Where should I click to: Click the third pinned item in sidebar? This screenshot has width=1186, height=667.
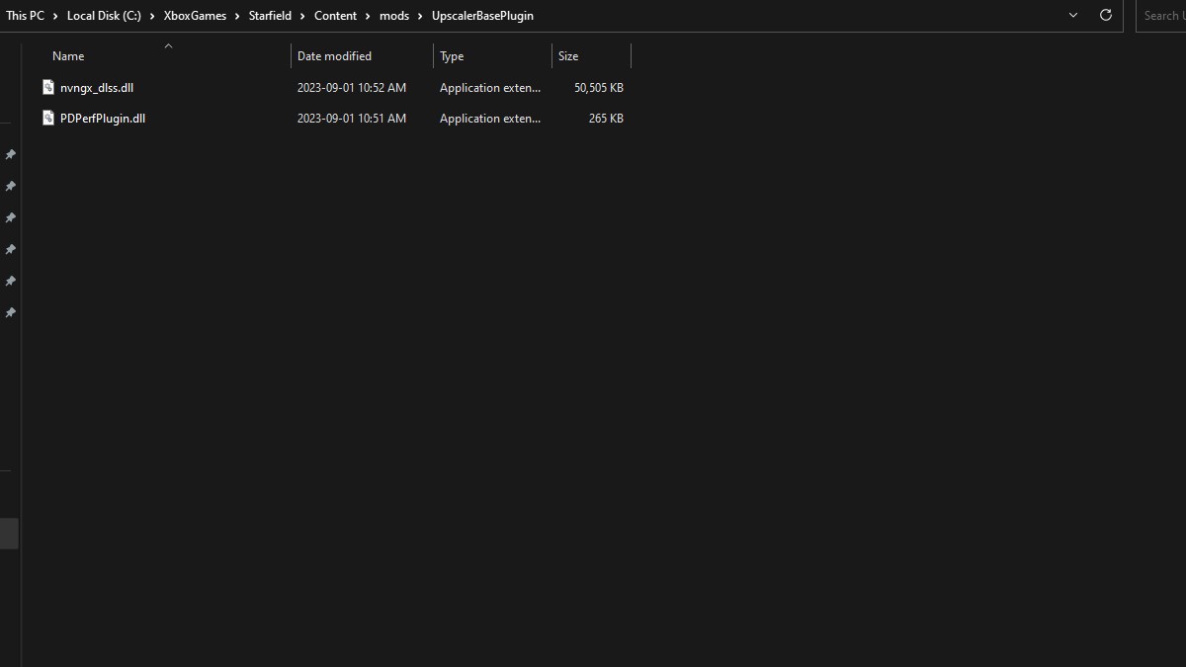coord(10,217)
